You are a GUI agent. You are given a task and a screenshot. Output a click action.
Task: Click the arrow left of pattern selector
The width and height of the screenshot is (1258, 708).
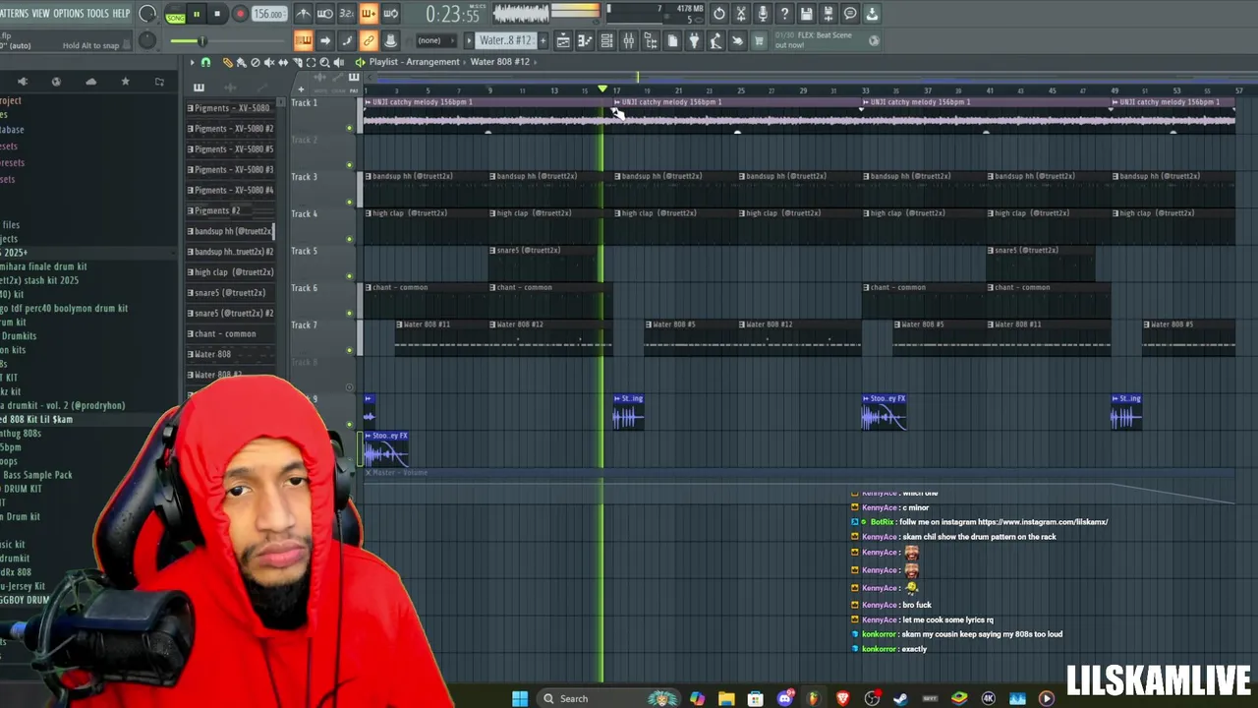click(469, 40)
